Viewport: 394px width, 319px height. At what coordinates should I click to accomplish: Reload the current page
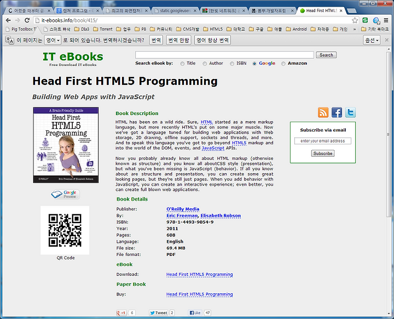pos(27,20)
